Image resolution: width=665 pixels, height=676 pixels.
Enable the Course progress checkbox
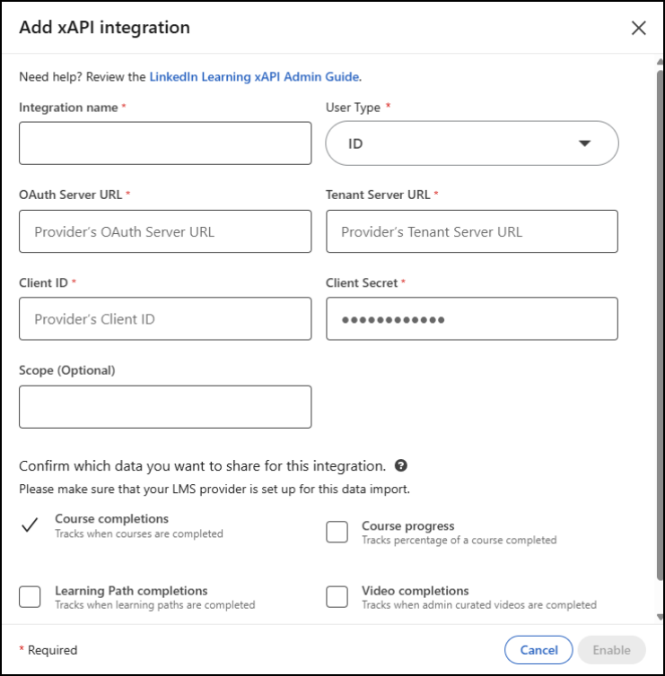(337, 533)
